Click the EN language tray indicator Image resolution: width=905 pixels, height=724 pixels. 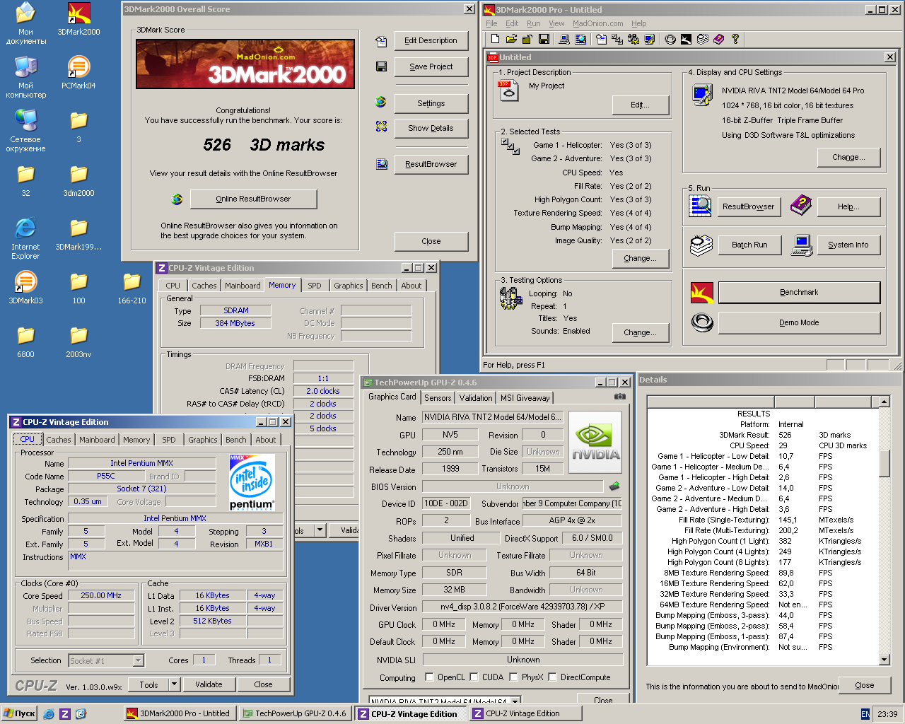pos(865,714)
